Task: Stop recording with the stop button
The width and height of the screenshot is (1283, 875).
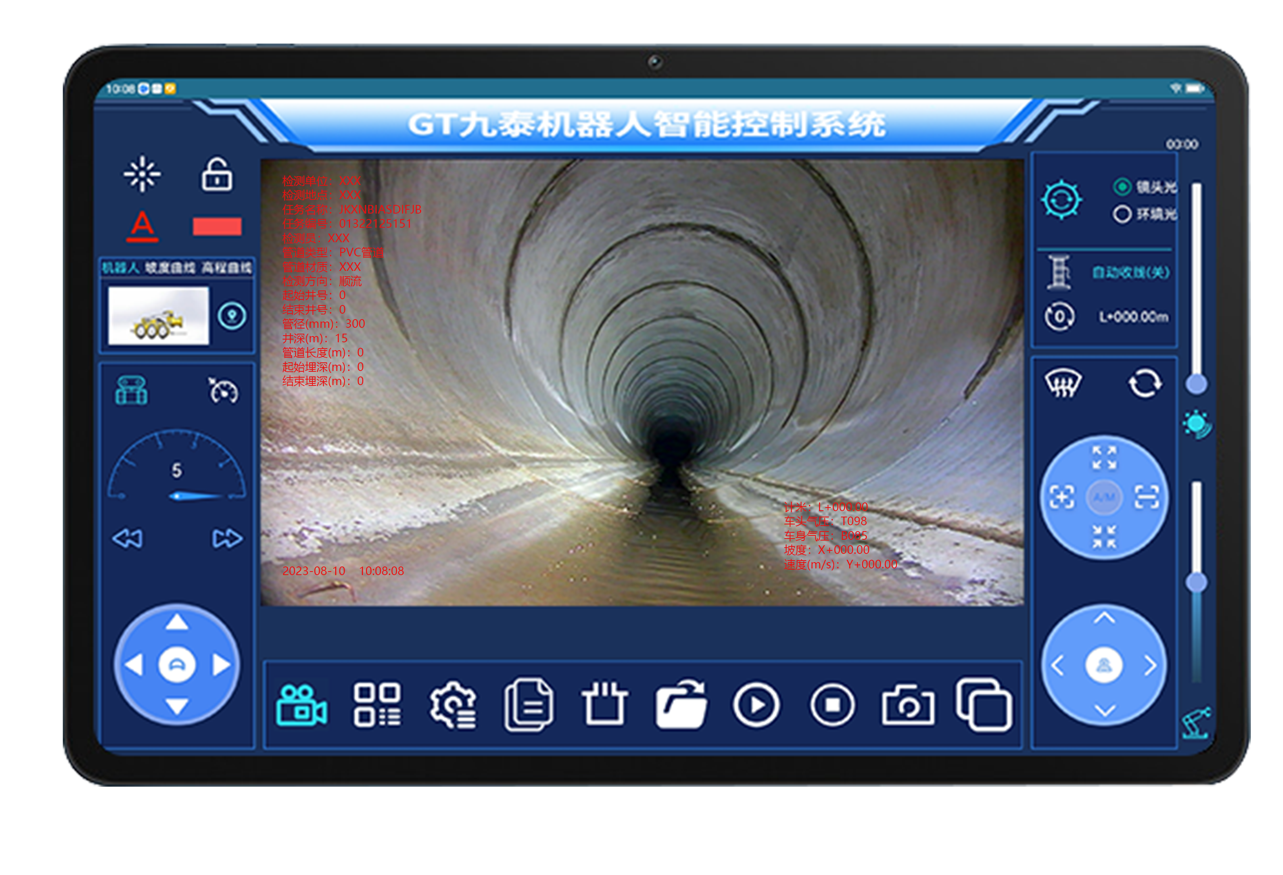Action: [x=832, y=705]
